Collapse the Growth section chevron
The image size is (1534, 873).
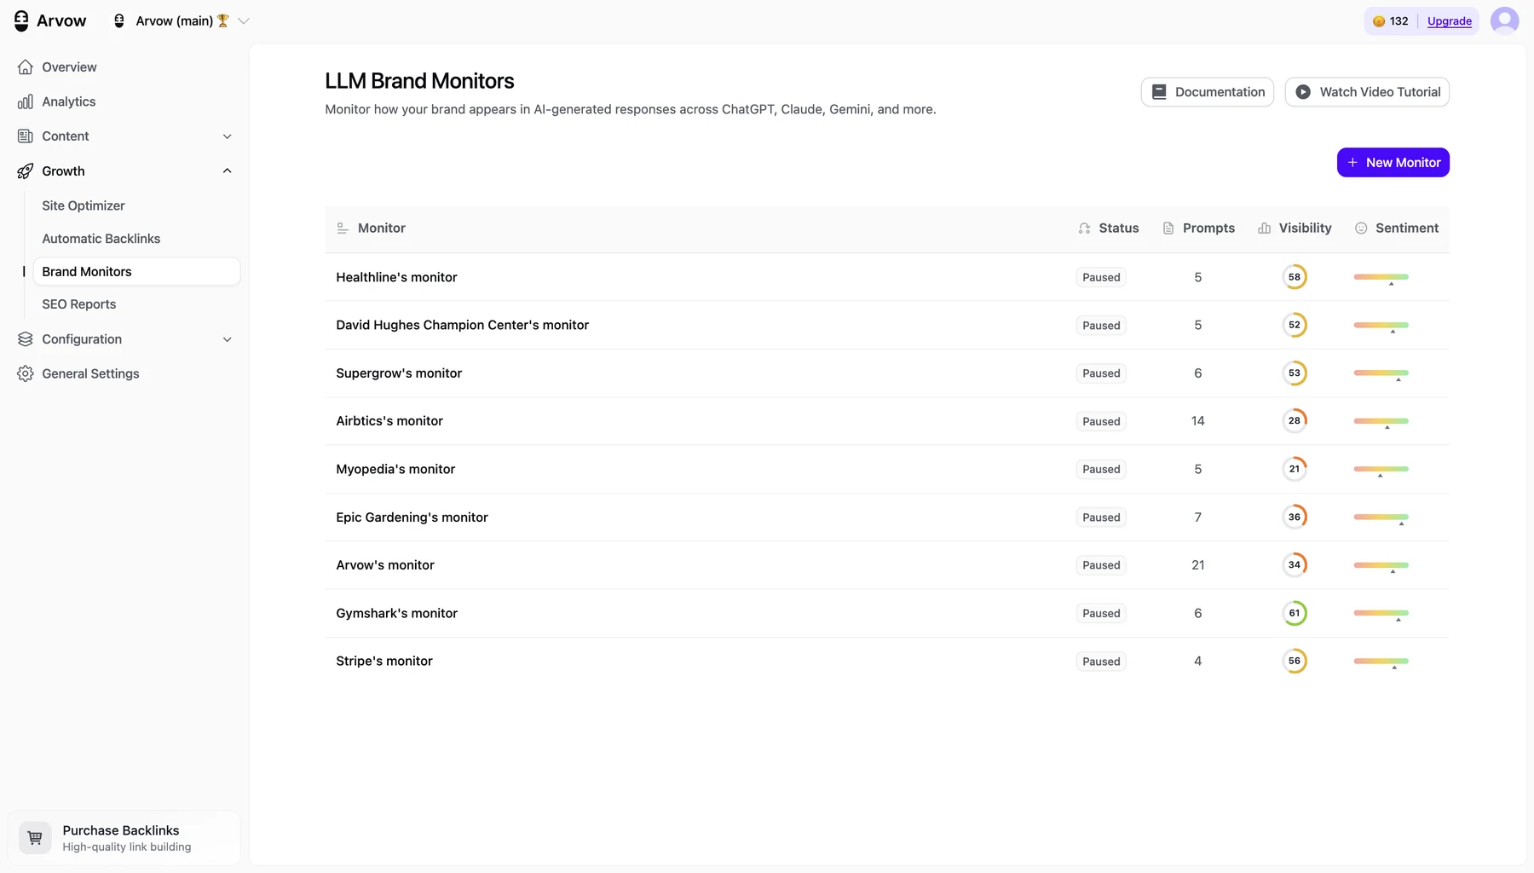(x=228, y=171)
